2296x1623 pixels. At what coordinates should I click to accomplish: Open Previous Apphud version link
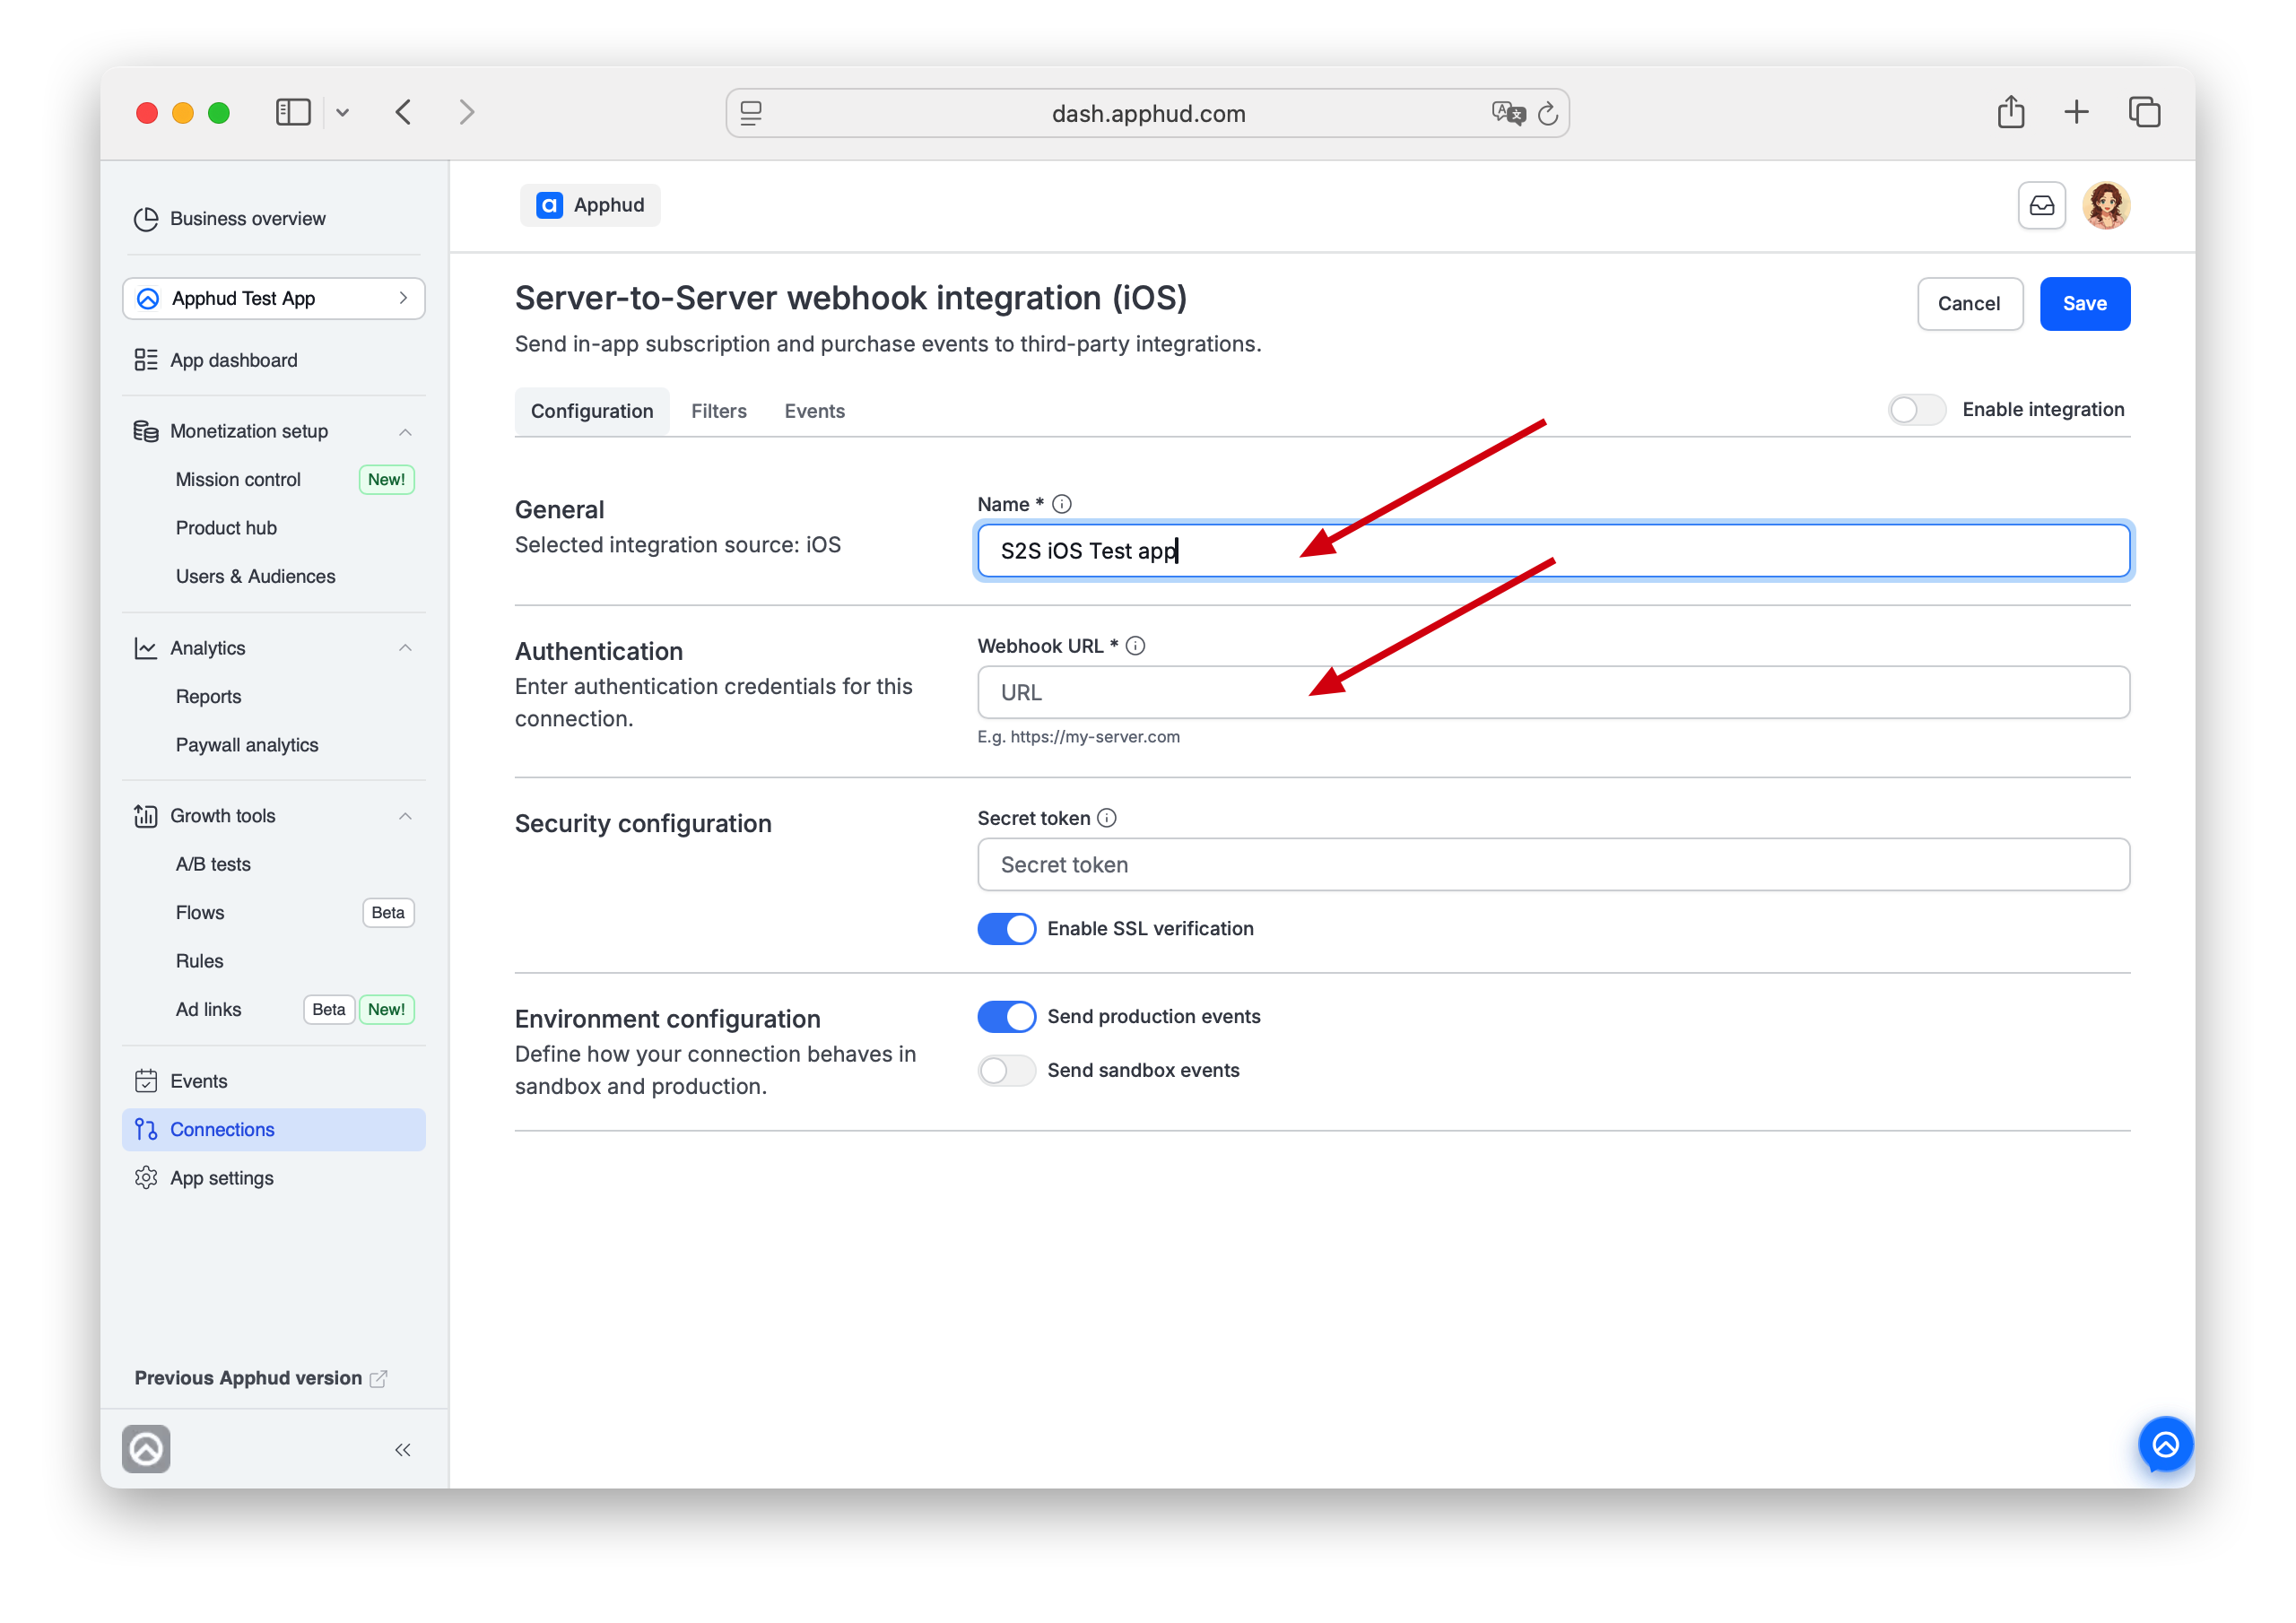[x=260, y=1378]
